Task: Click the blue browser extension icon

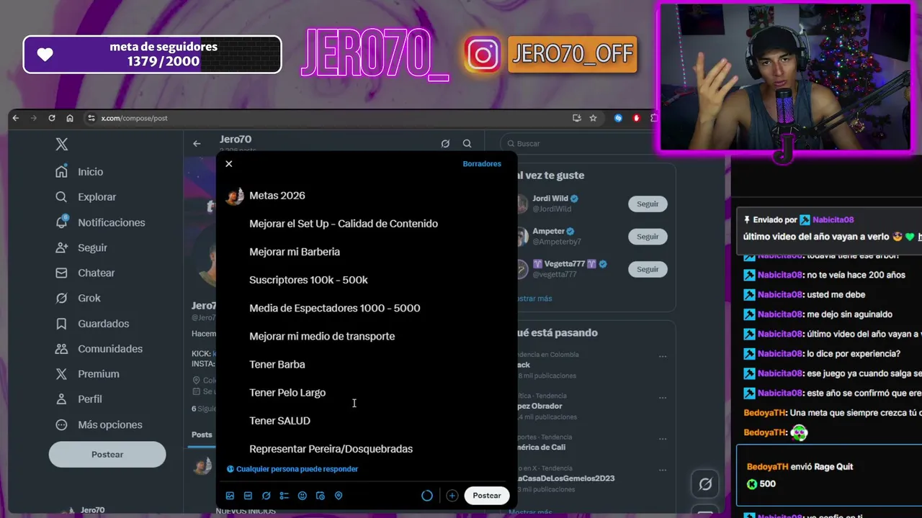Action: (618, 118)
